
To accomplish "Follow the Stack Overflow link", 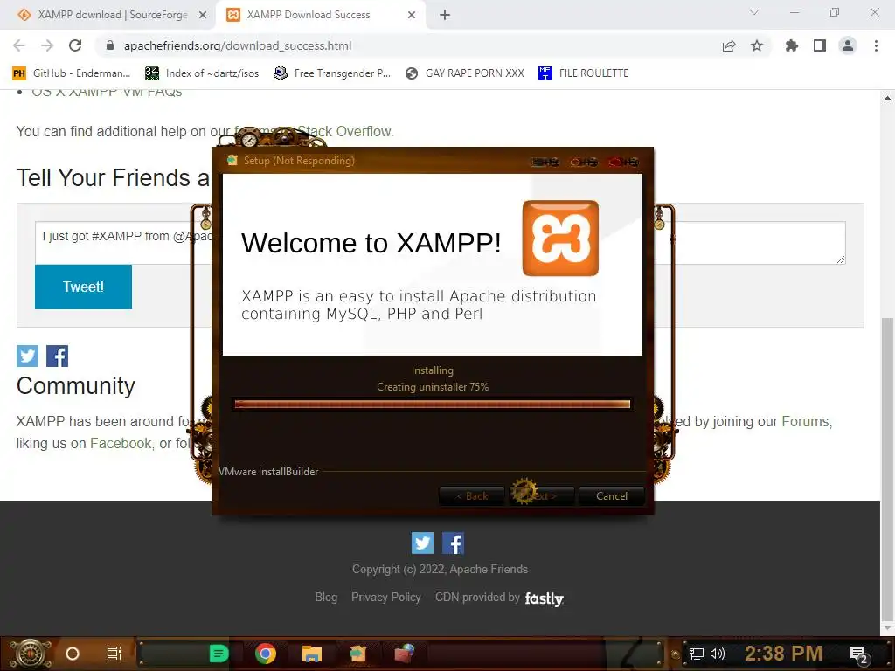I will pyautogui.click(x=345, y=131).
